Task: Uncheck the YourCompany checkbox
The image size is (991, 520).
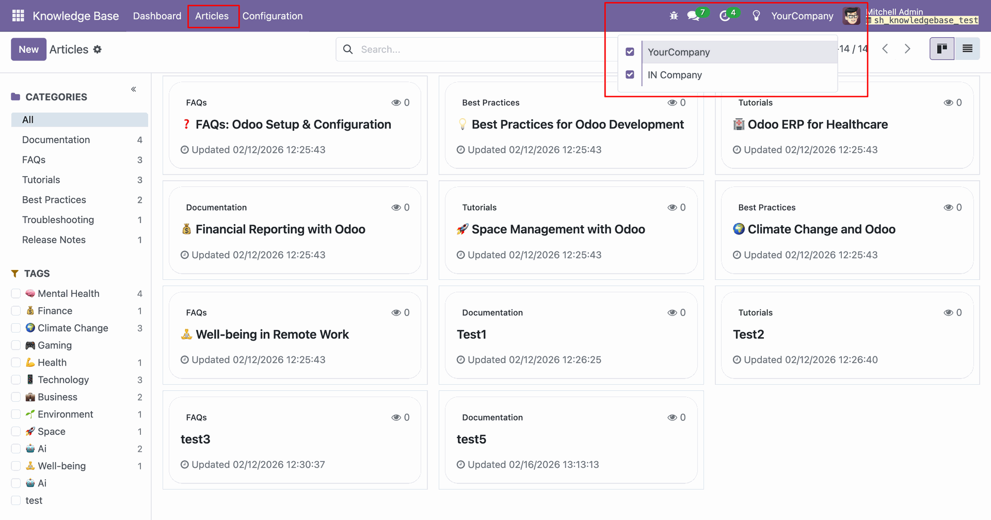Action: 630,52
